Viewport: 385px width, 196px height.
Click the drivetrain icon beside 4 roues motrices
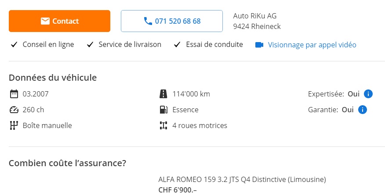(x=163, y=125)
